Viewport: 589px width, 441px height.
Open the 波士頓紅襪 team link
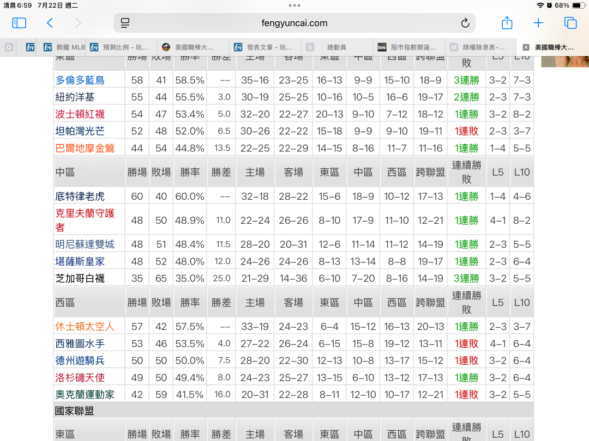click(80, 114)
